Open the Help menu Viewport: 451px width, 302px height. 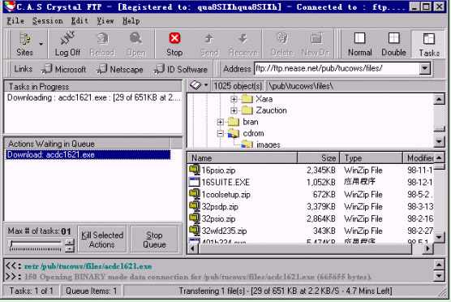(x=131, y=21)
